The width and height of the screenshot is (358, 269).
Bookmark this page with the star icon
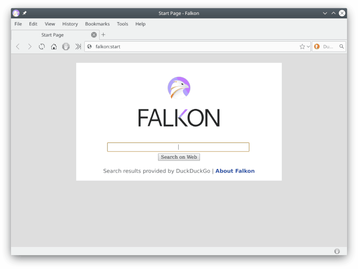303,47
